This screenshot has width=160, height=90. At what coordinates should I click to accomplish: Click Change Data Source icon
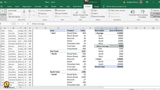pos(83,11)
